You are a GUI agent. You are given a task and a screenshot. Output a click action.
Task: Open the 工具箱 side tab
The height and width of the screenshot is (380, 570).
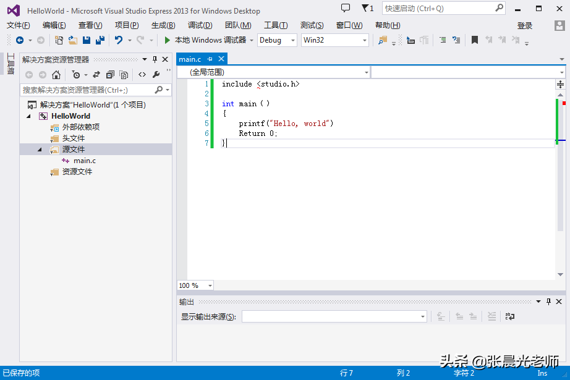click(11, 64)
